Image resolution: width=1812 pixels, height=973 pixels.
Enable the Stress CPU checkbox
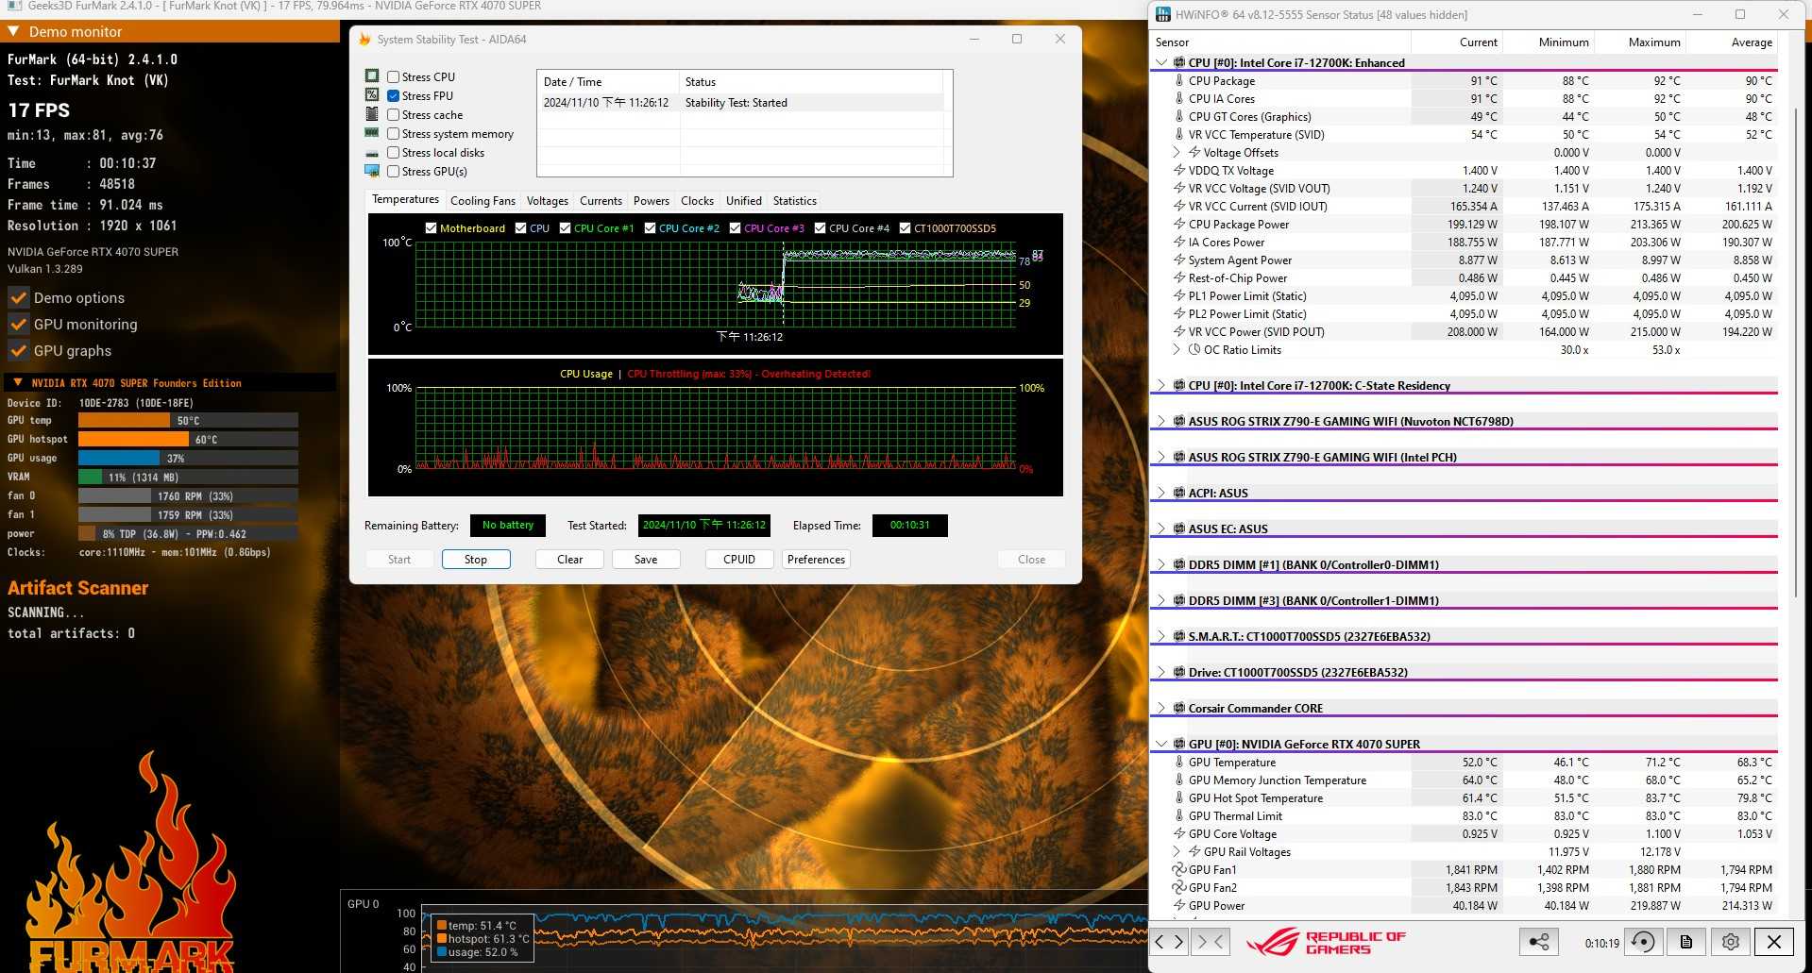[393, 76]
